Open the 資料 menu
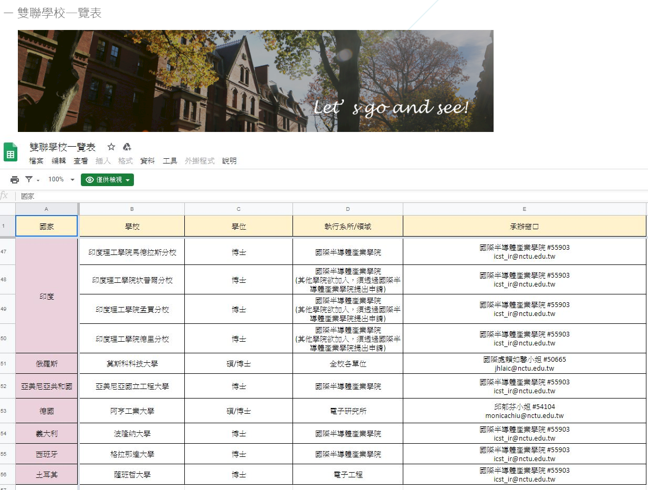The image size is (648, 490). pos(148,161)
